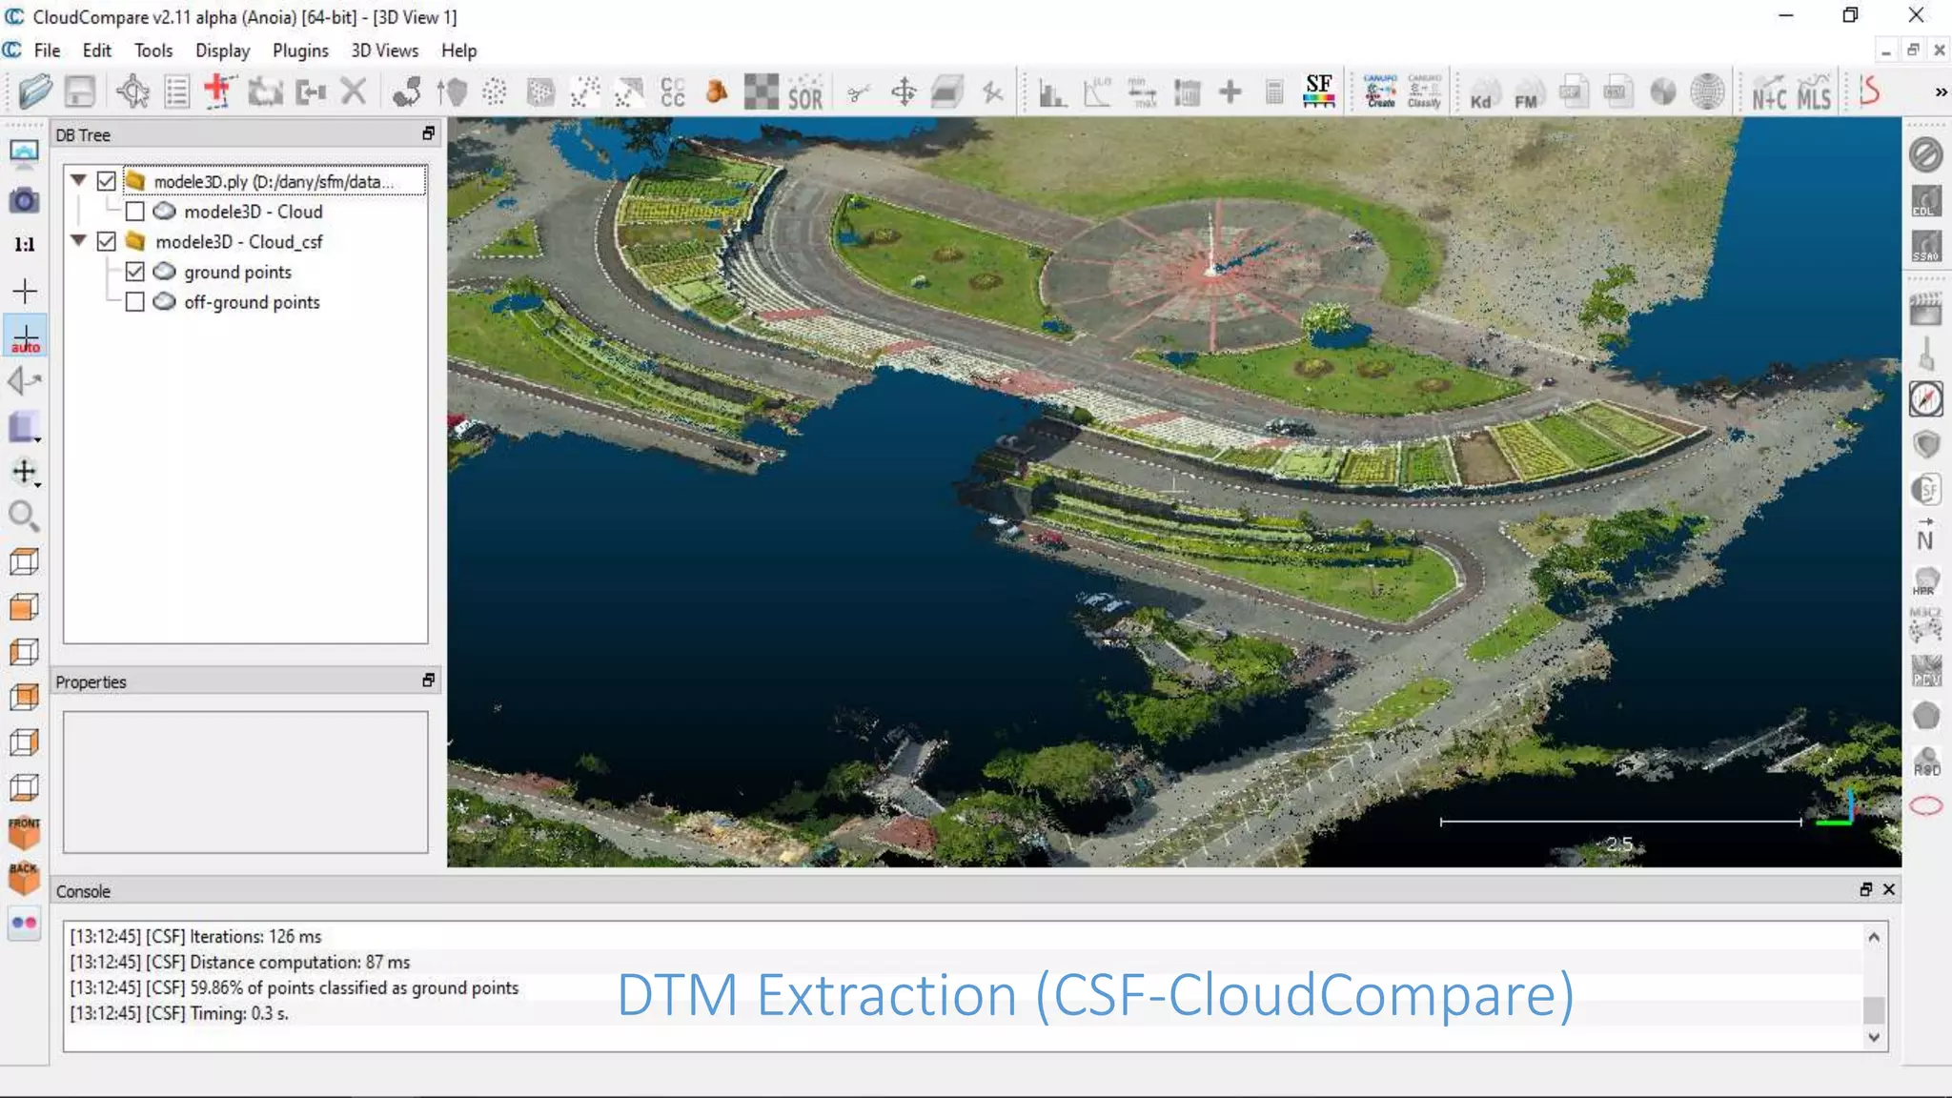Toggle modele3D.ply file checkbox
The height and width of the screenshot is (1098, 1952).
click(107, 181)
